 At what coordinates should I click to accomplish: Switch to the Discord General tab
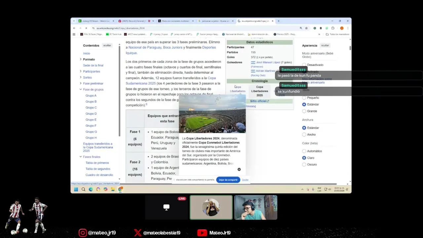136,21
